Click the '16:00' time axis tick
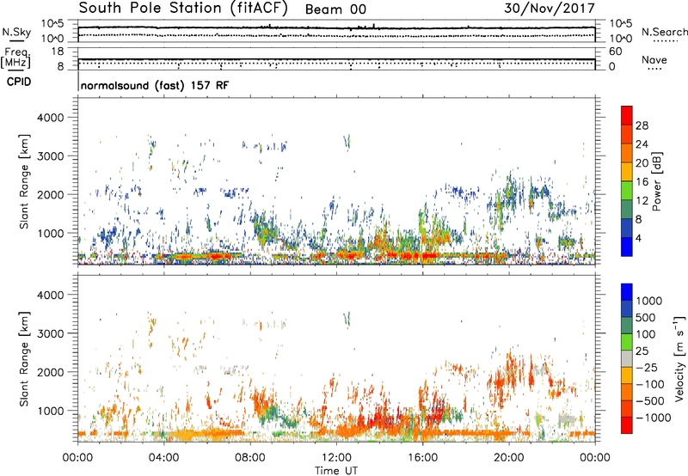The image size is (688, 476). 422,458
